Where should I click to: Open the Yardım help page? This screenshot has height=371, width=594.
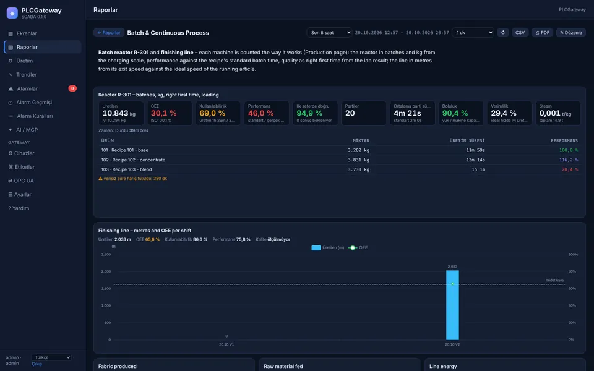pos(43,208)
